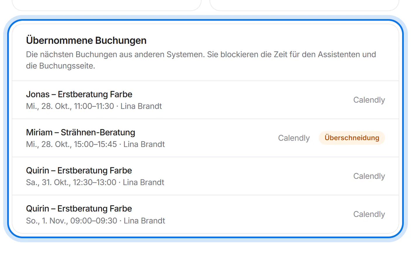Click the Calendly label in the Miriam row
Screen dimensions: 411x257
click(x=294, y=138)
